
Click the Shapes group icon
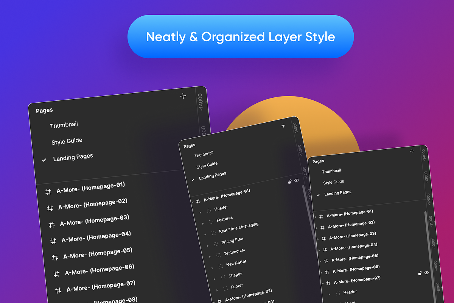pyautogui.click(x=223, y=277)
